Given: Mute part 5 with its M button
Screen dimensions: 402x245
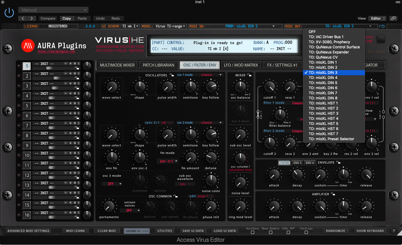Looking at the screenshot, I should 75,103.
